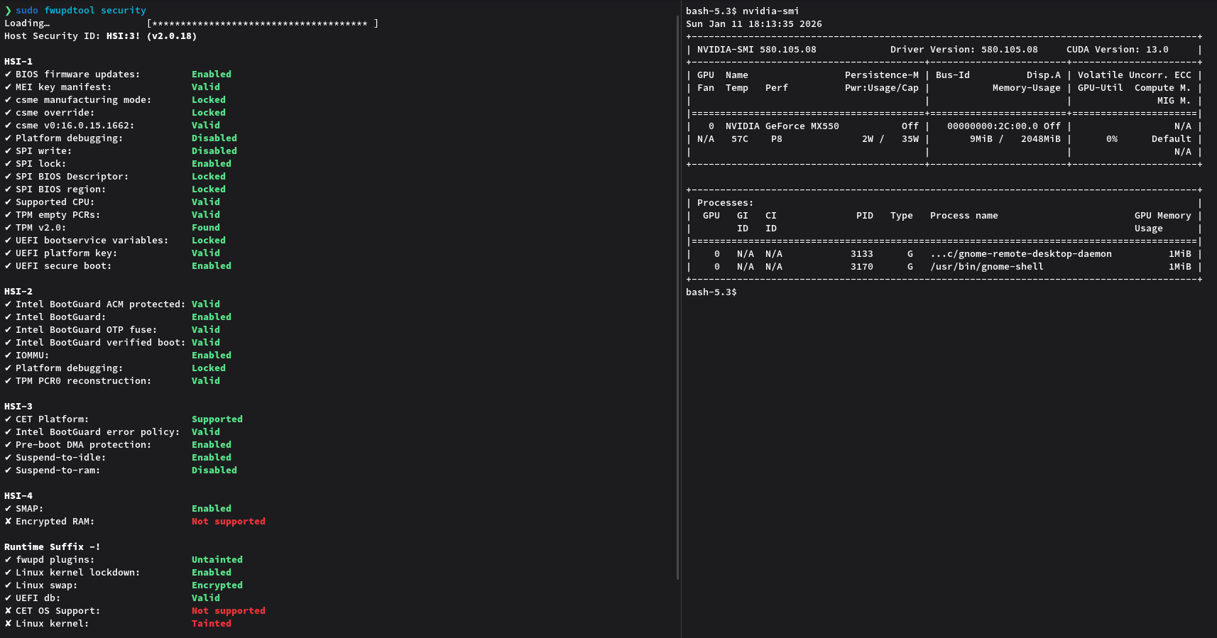Click the 'CUDA Version: 13.0' text
This screenshot has width=1217, height=638.
coord(1118,50)
